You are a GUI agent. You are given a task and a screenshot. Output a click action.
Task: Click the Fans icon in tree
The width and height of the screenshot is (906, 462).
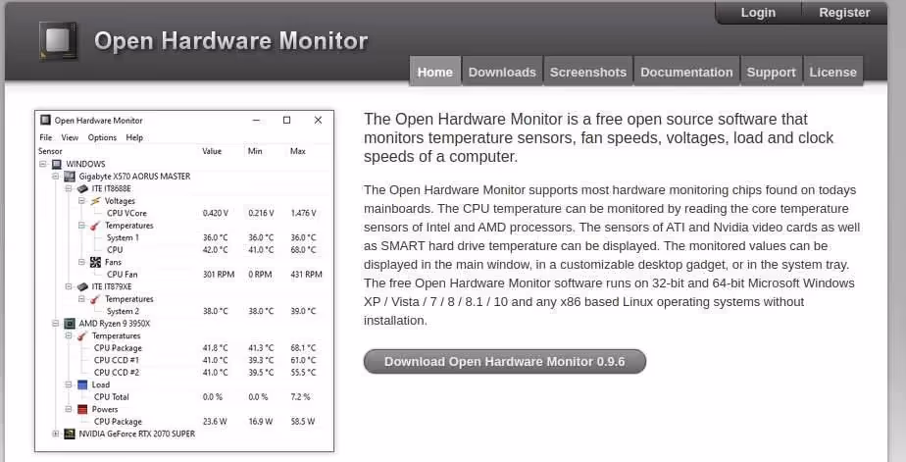(95, 262)
